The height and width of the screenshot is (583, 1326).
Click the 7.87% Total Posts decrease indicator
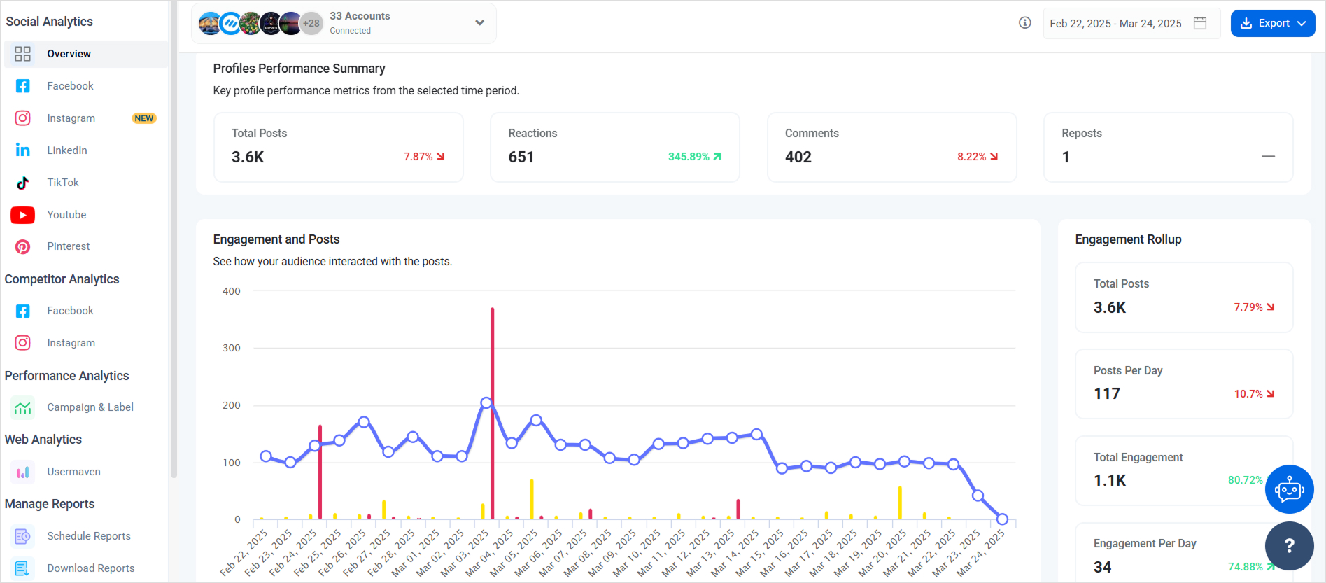(x=424, y=157)
